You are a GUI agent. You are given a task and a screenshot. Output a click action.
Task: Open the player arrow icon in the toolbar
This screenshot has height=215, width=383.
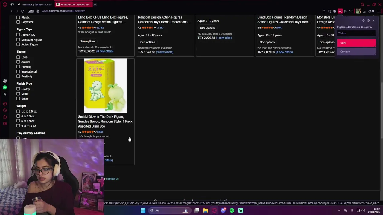[345, 11]
